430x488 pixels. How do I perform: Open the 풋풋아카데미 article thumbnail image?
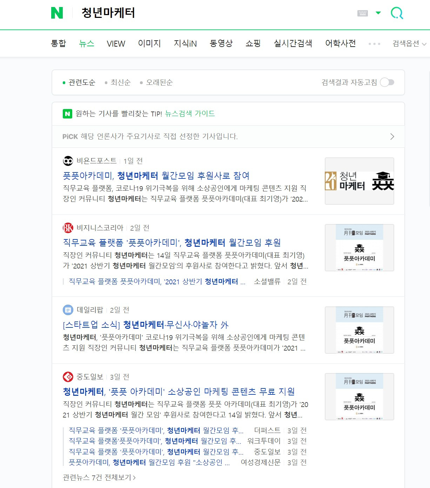[x=360, y=181]
